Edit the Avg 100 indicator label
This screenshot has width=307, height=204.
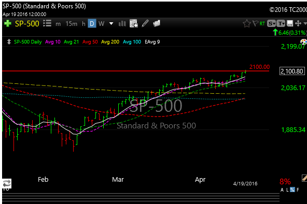pyautogui.click(x=132, y=42)
